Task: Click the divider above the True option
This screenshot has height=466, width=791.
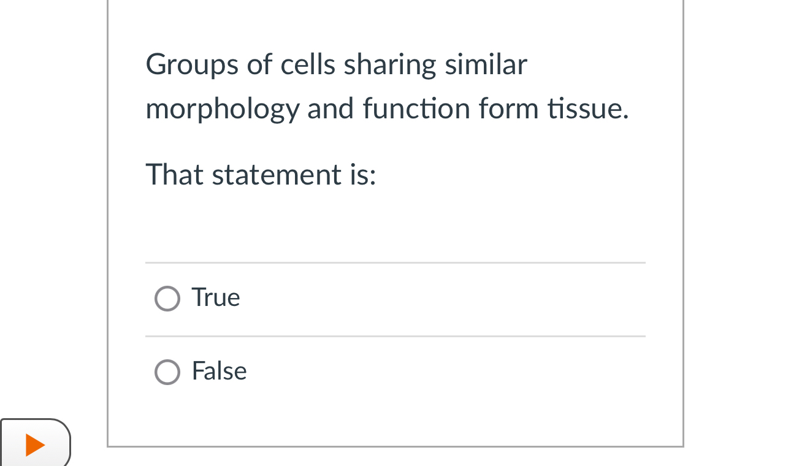Action: 395,263
